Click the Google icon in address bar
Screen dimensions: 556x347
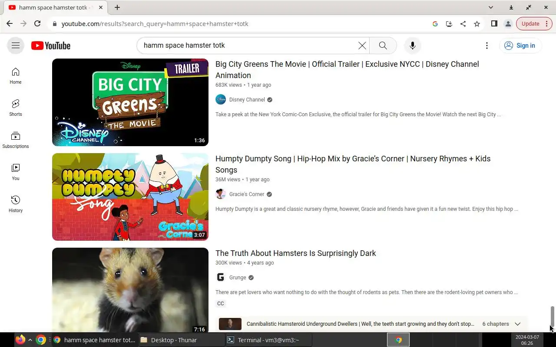point(435,24)
